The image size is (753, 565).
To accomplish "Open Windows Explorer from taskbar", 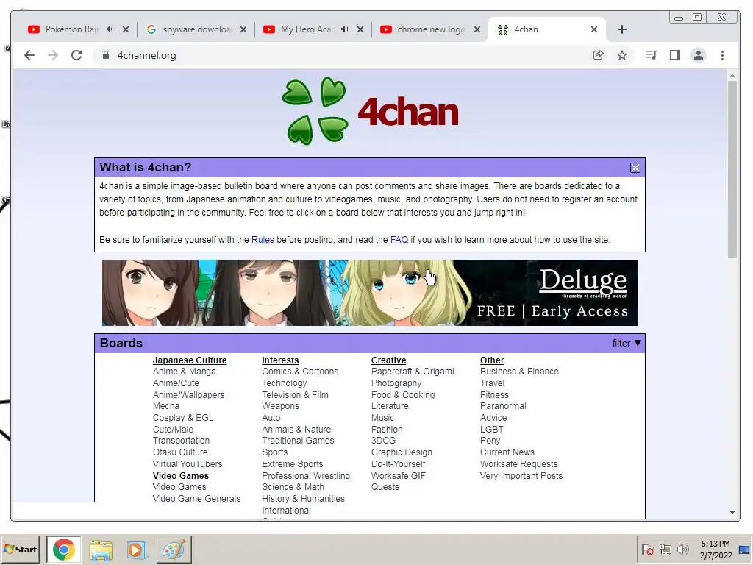I will [x=101, y=549].
